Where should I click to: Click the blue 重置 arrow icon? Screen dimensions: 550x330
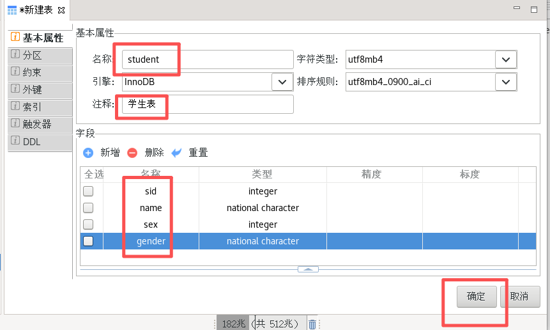tap(177, 153)
